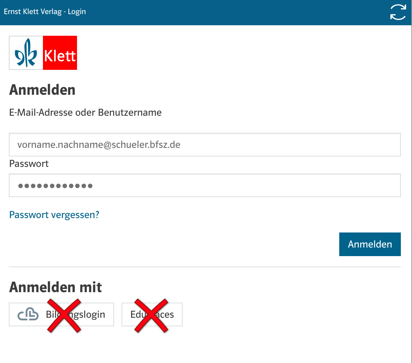Click the 'Anmelden mit' heading

[x=55, y=287]
